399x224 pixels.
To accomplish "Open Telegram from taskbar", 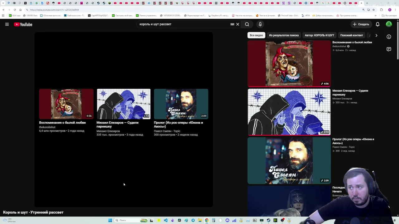I will [x=193, y=220].
